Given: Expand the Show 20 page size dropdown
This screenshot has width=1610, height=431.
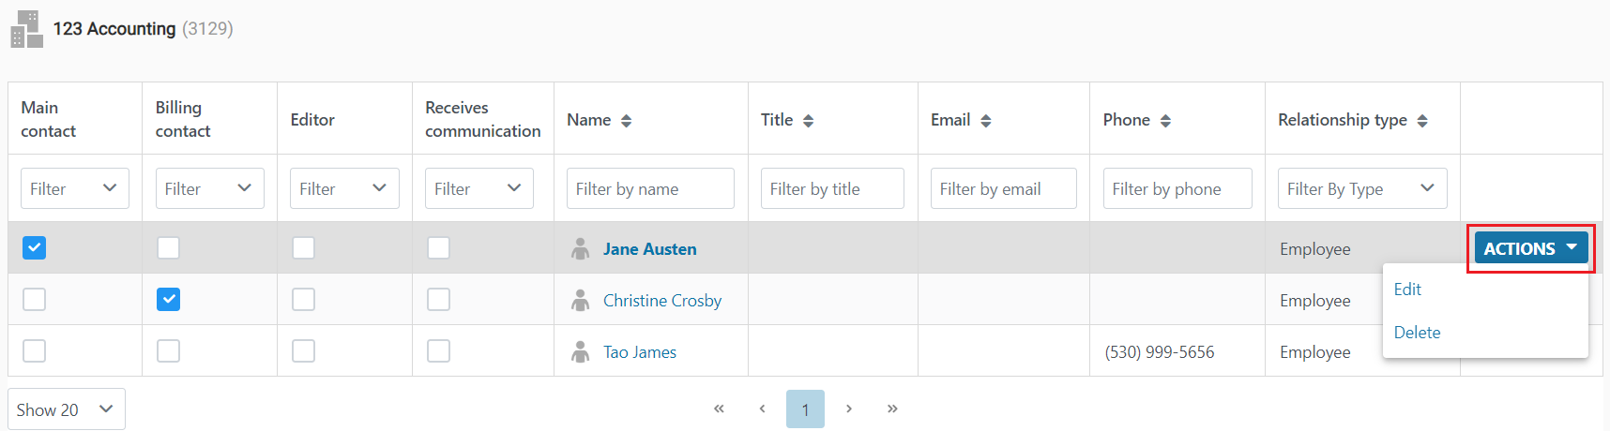Looking at the screenshot, I should [67, 409].
